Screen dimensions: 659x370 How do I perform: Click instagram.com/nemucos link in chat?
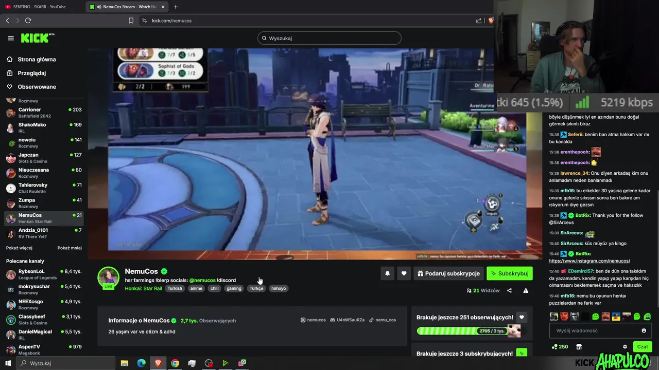coord(589,261)
